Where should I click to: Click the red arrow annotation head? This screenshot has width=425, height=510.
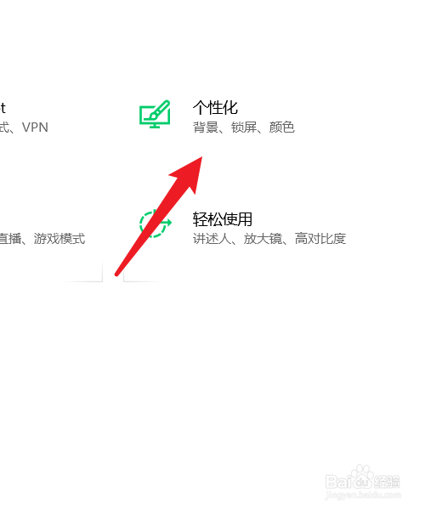(x=190, y=174)
